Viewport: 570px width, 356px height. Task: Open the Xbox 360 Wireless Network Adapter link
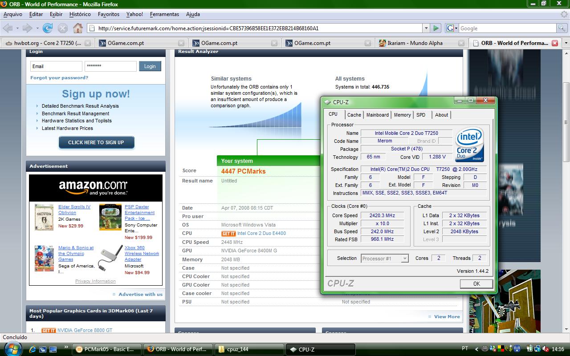click(x=142, y=253)
